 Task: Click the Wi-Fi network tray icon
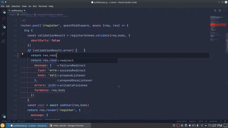point(202,126)
